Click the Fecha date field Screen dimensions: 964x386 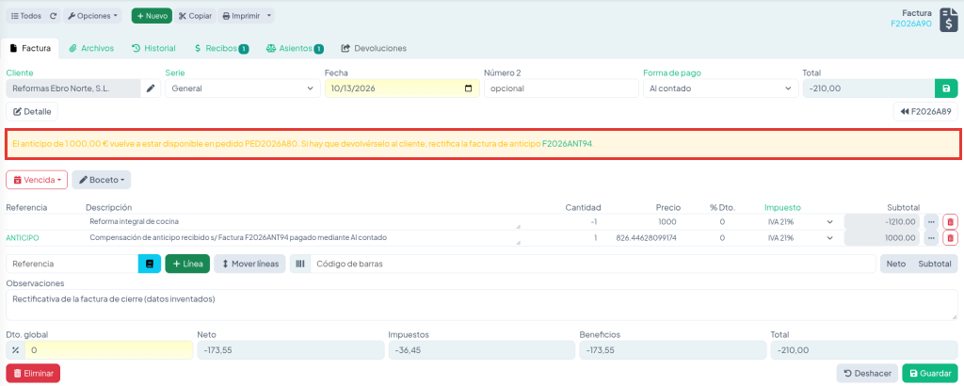[402, 88]
